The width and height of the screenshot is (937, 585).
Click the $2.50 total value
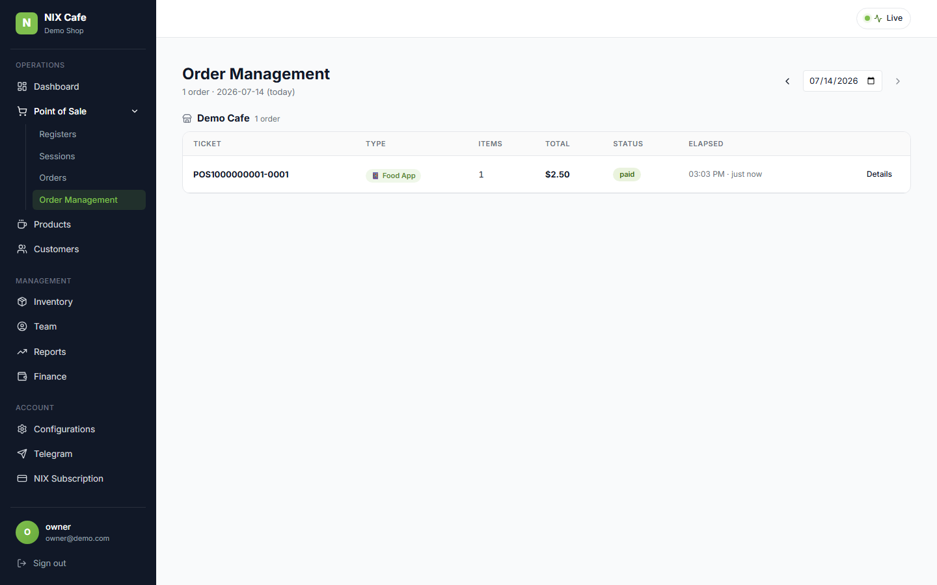point(558,174)
